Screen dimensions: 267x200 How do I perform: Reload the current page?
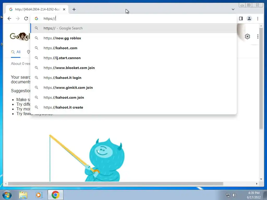point(26,18)
